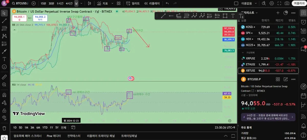
Task: Select the 4시간 timeframe
Action: 69,3
